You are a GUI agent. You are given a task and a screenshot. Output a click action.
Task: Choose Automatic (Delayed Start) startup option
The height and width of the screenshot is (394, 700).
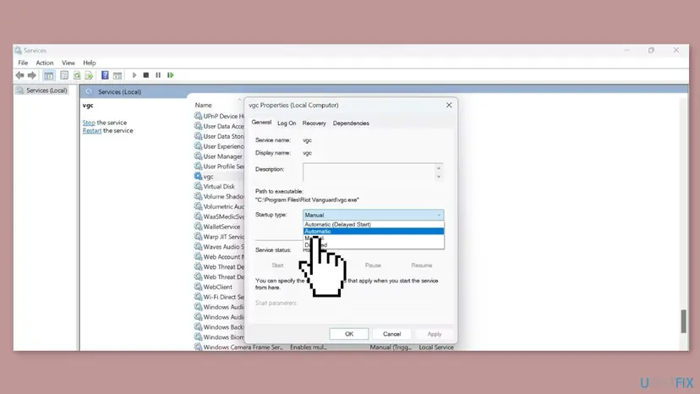(x=373, y=224)
